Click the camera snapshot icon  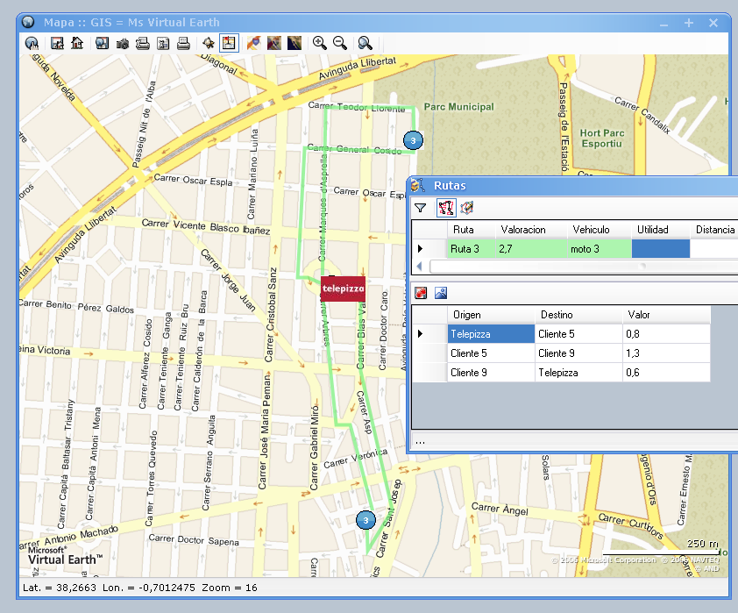coord(123,43)
